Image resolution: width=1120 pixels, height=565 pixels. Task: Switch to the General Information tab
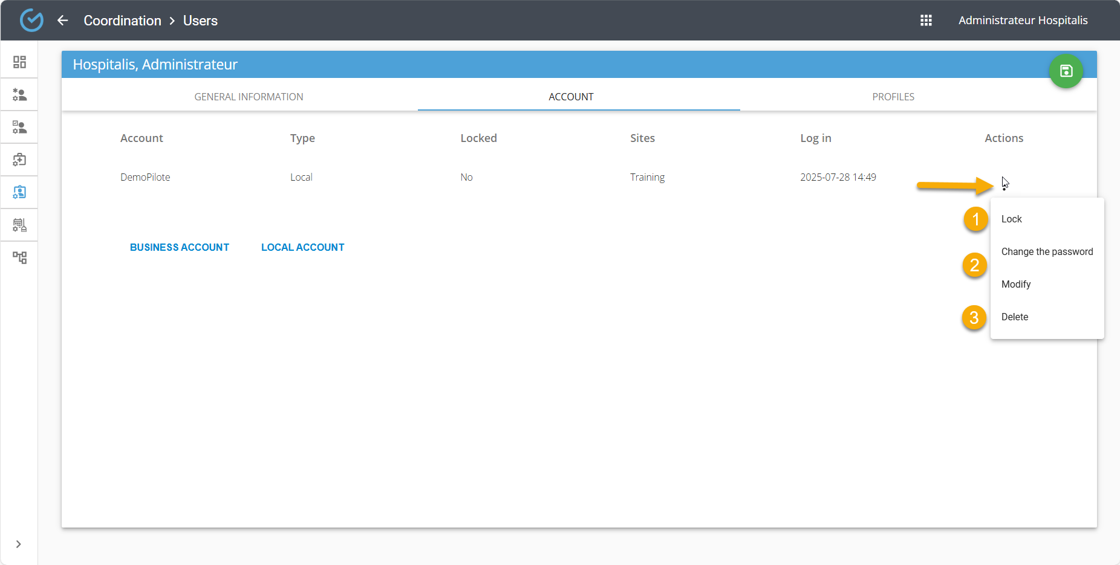click(249, 97)
